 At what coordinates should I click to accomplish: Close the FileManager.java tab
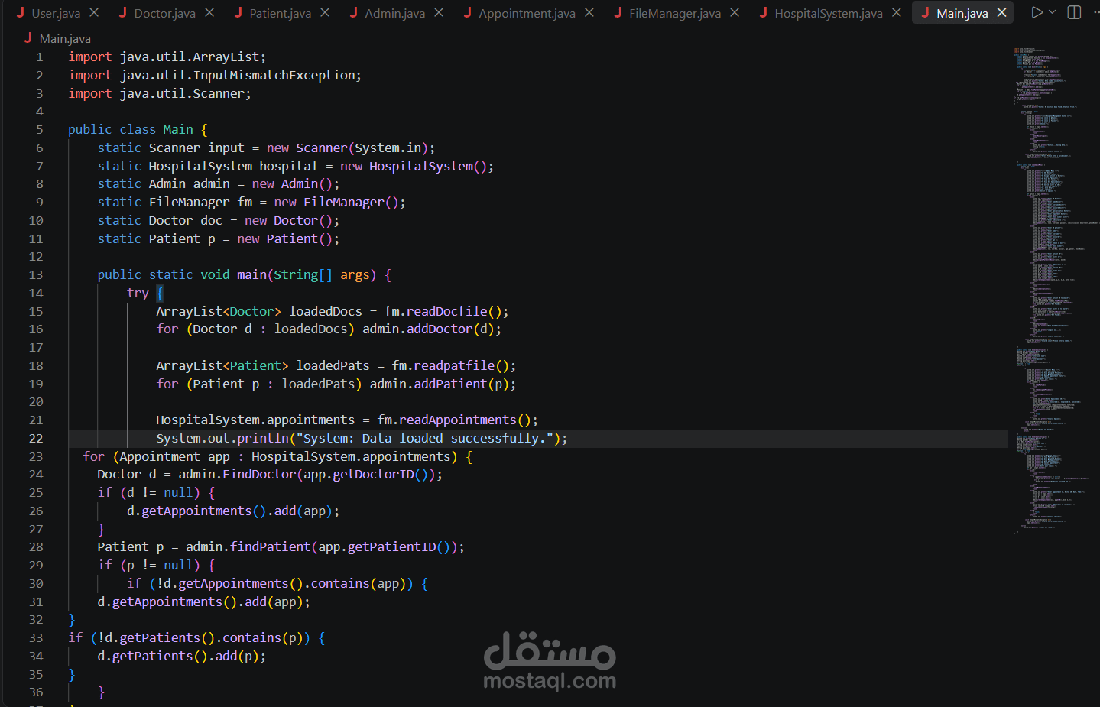point(735,13)
